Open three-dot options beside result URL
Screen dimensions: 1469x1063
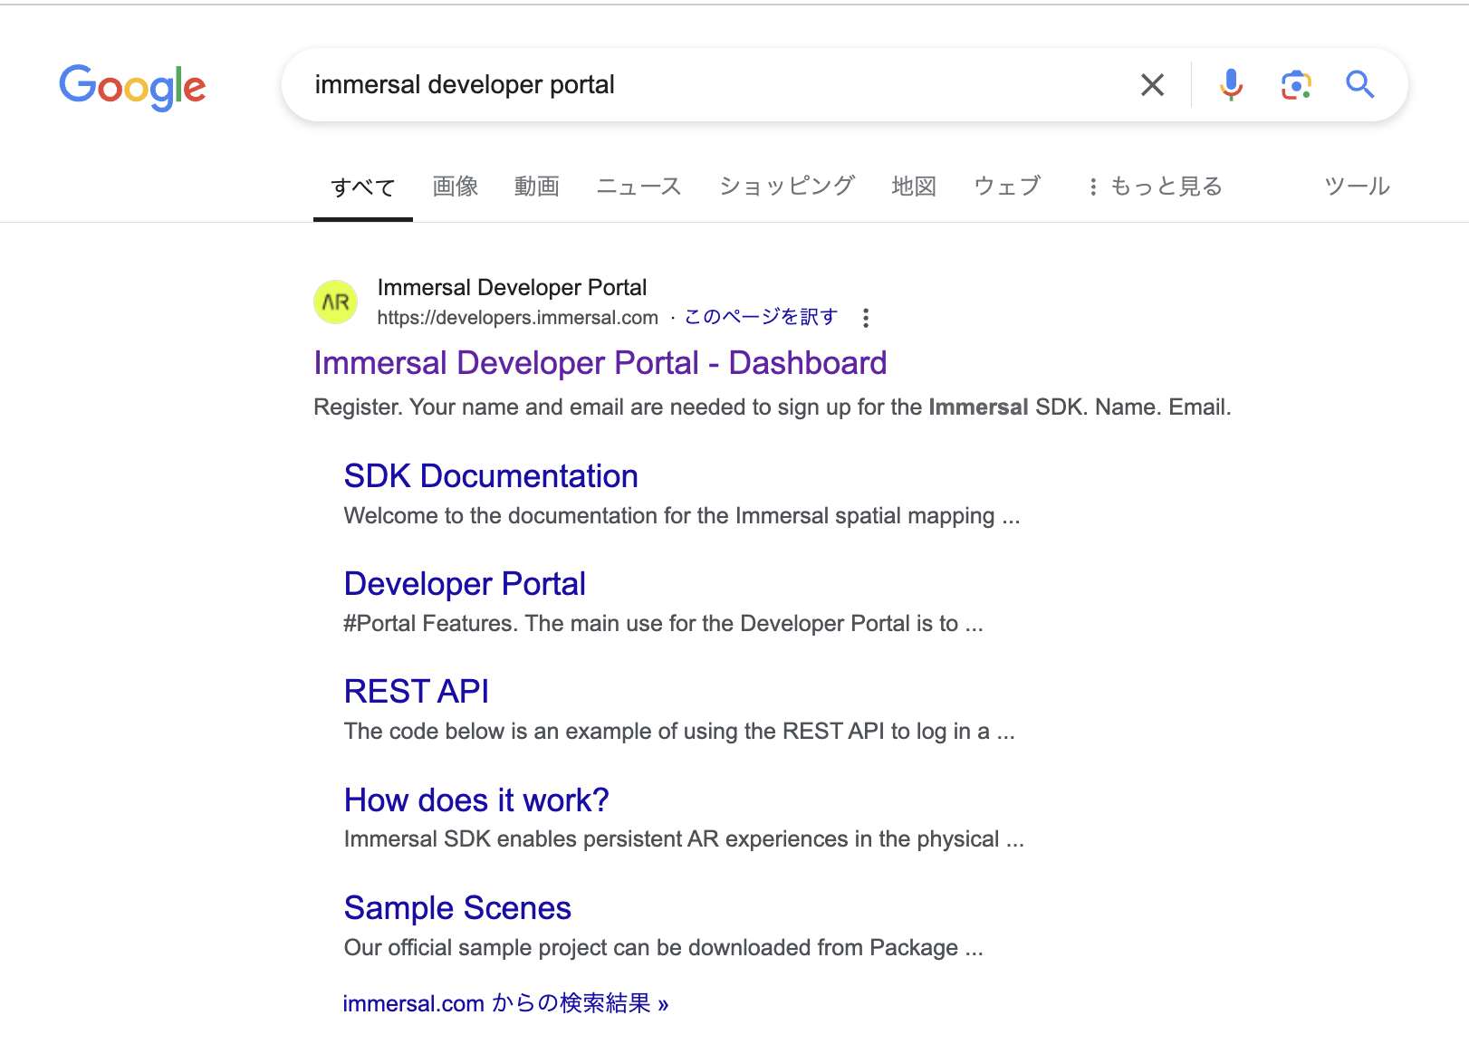(866, 318)
